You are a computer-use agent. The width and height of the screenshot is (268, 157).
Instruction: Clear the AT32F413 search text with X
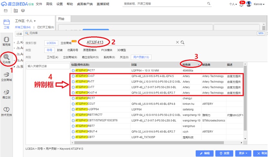177,42
